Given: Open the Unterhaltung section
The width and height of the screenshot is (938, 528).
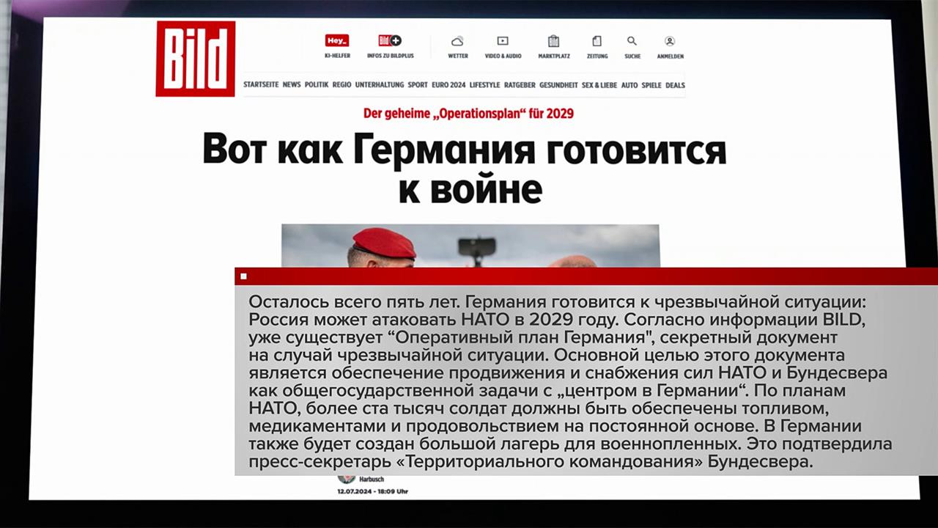Looking at the screenshot, I should pyautogui.click(x=380, y=85).
